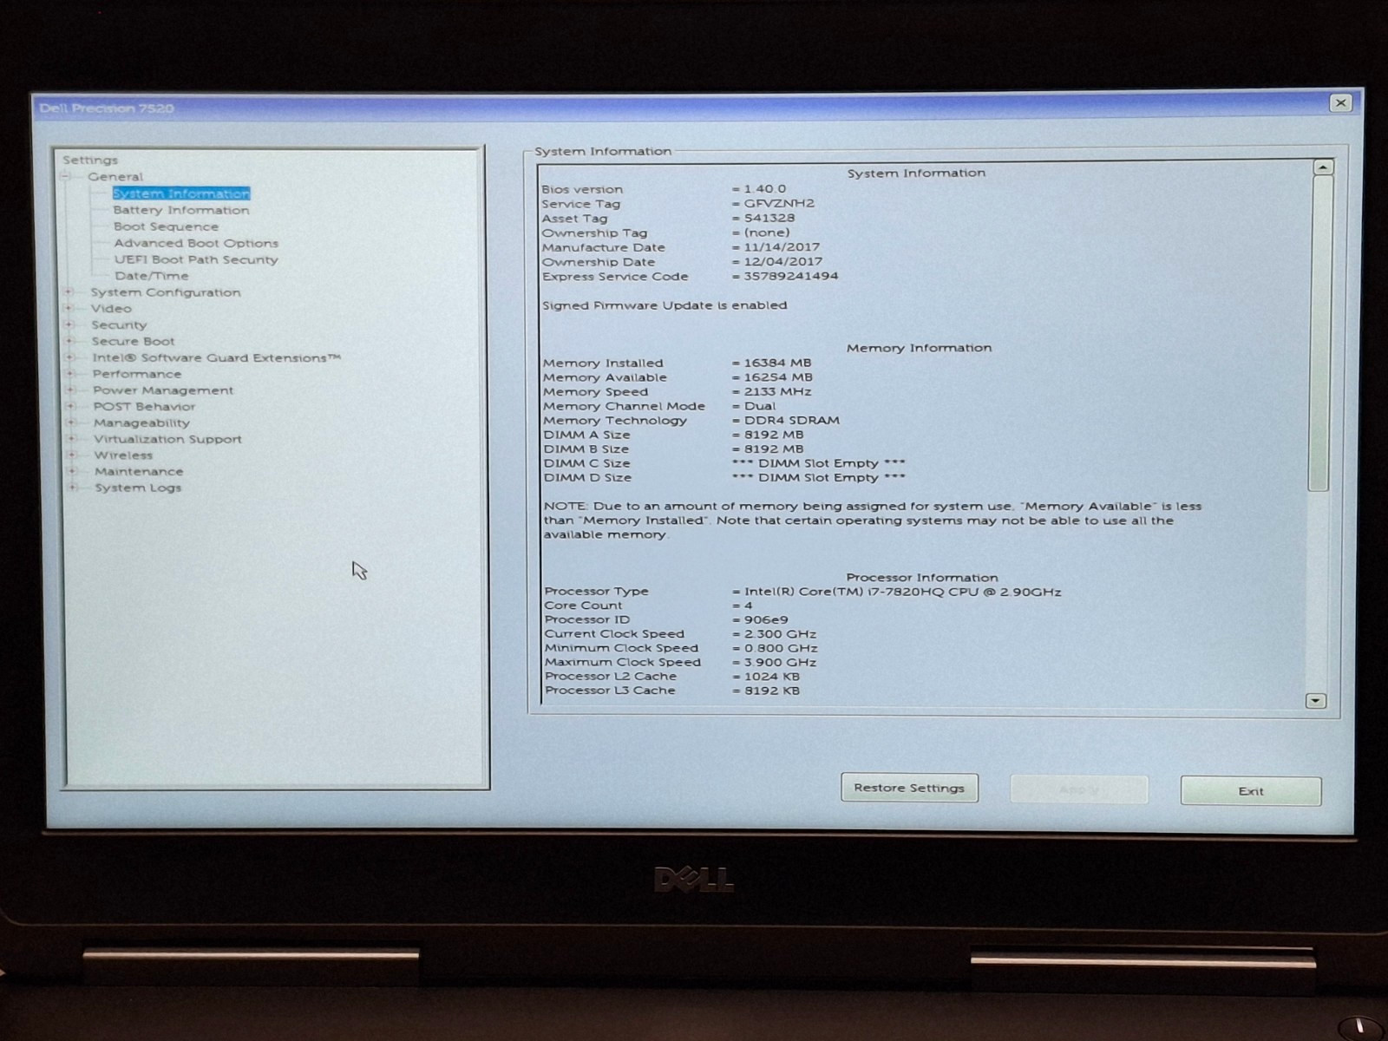
Task: Click Processor L3 Cache value 8192 KB
Action: pyautogui.click(x=772, y=691)
